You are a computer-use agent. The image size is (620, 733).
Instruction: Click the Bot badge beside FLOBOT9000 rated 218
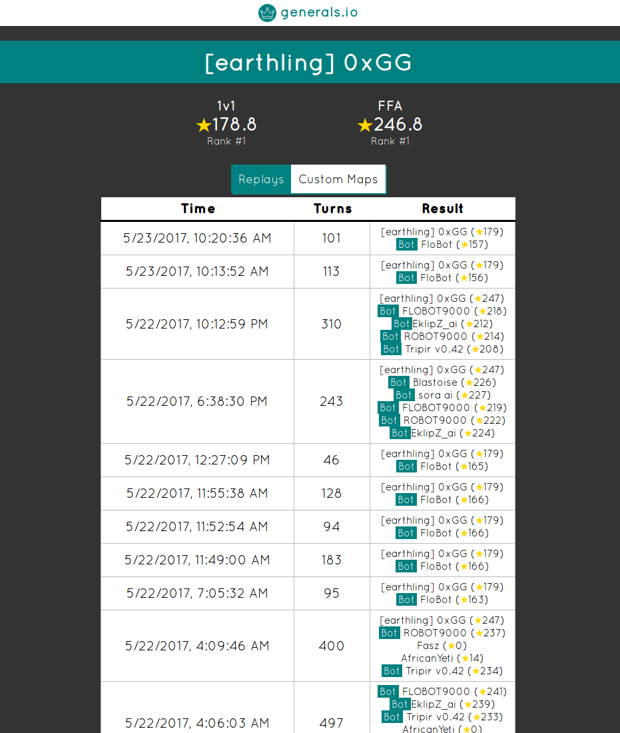tap(388, 311)
